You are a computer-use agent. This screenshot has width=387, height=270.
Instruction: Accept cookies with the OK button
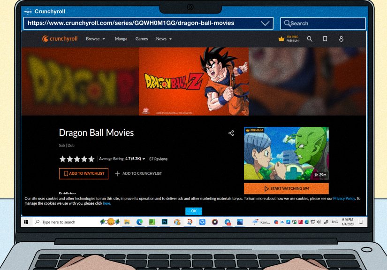pos(194,211)
